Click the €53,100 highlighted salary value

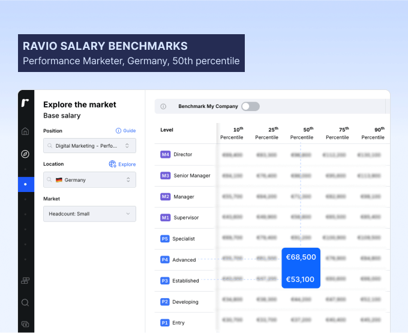300,280
